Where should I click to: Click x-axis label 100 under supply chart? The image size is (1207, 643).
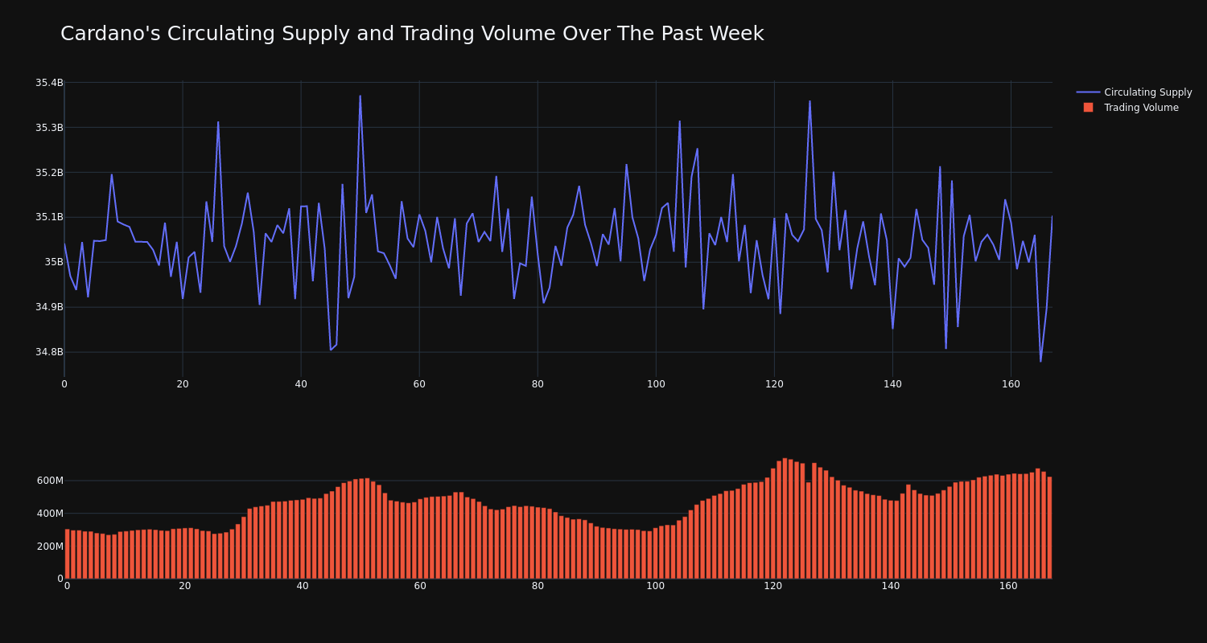coord(656,384)
